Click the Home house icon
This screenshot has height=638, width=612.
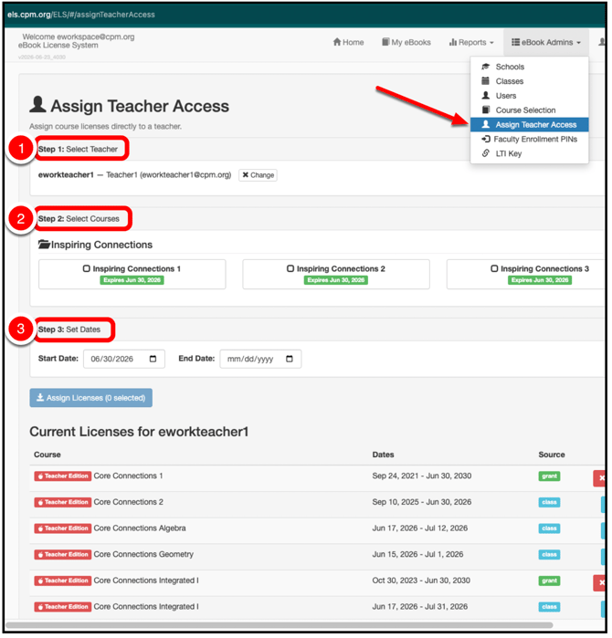coord(338,42)
